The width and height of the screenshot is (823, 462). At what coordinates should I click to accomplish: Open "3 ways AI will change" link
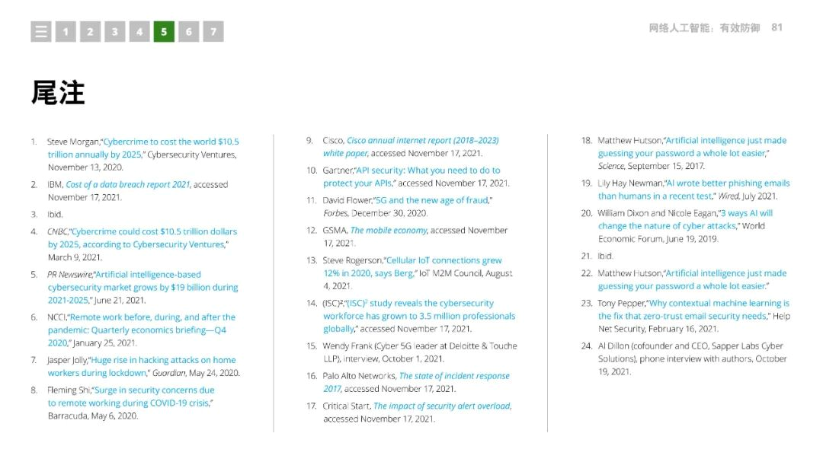747,213
